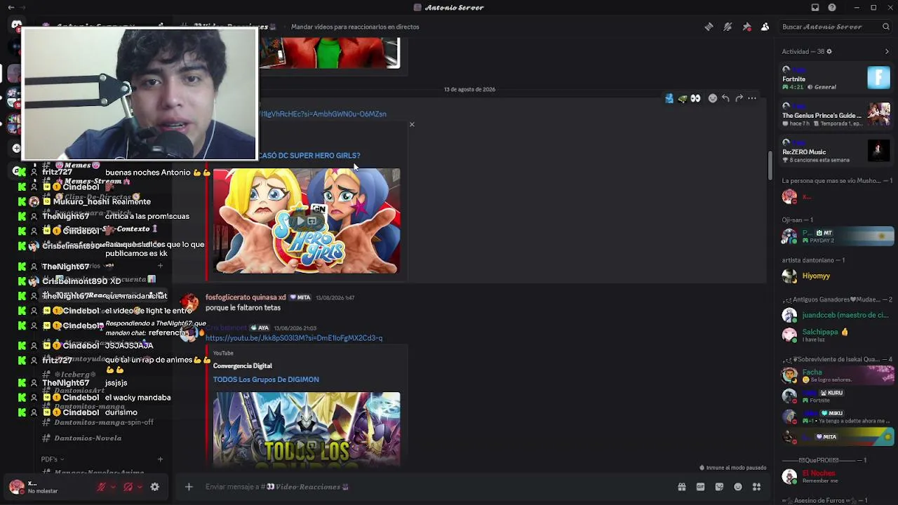The image size is (898, 505).
Task: Open the Discord help icon
Action: pyautogui.click(x=832, y=8)
